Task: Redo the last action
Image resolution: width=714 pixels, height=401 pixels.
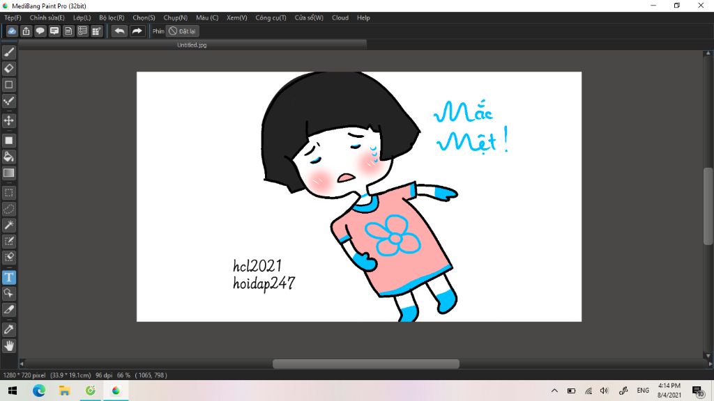Action: (x=137, y=31)
